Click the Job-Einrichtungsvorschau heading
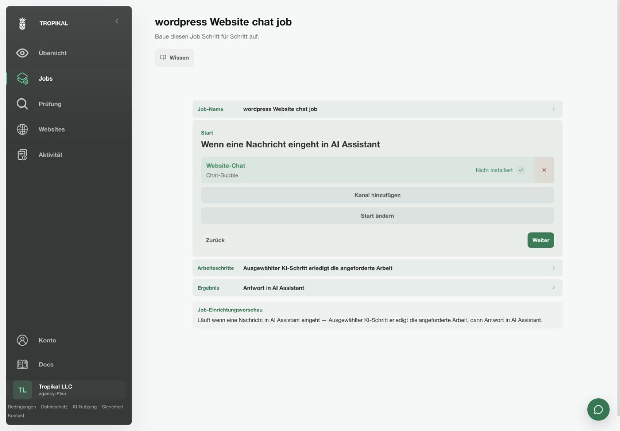The height and width of the screenshot is (431, 620). [x=230, y=310]
